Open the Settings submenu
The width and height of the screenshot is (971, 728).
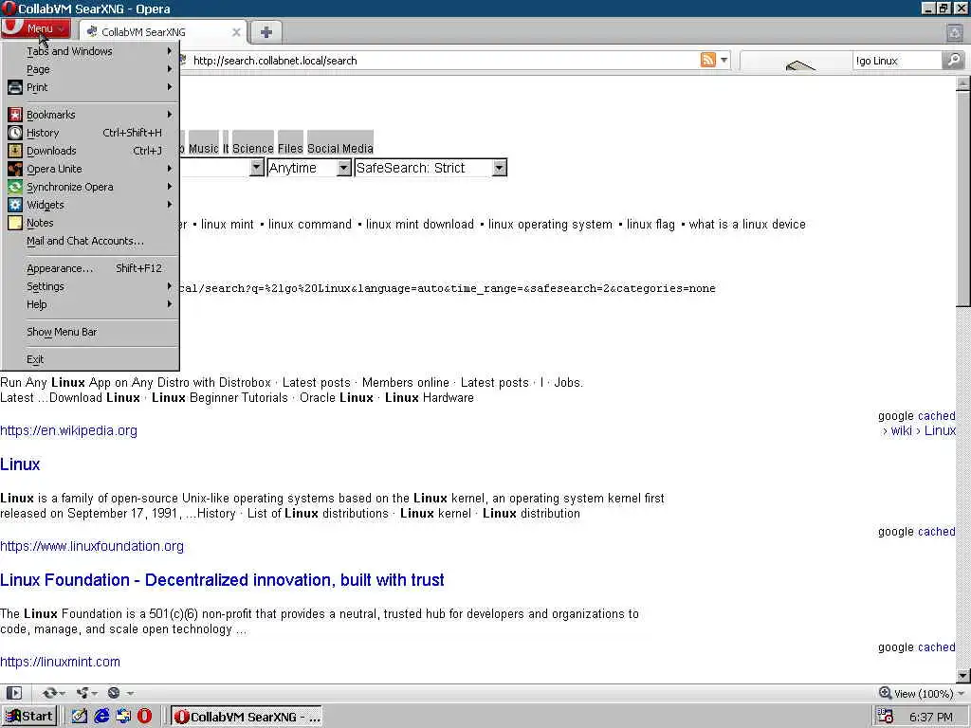pyautogui.click(x=90, y=286)
